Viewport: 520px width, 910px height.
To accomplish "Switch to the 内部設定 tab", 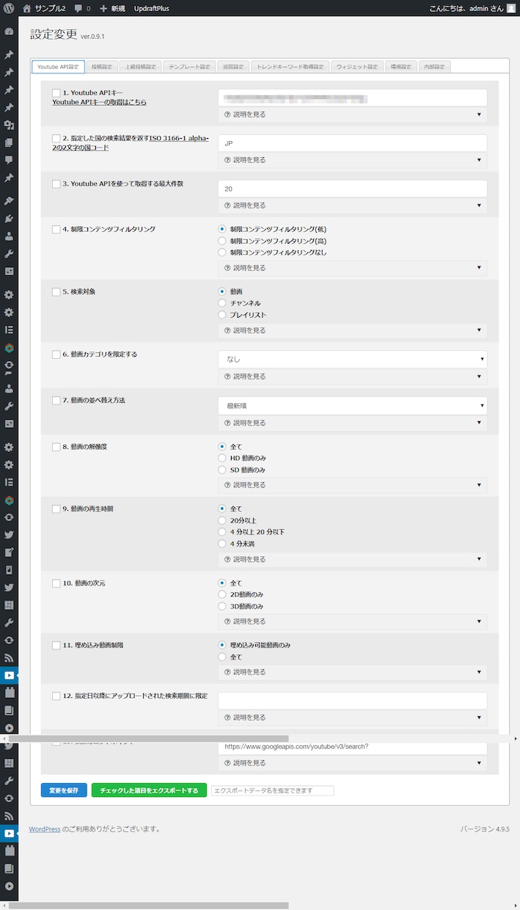I will point(434,67).
